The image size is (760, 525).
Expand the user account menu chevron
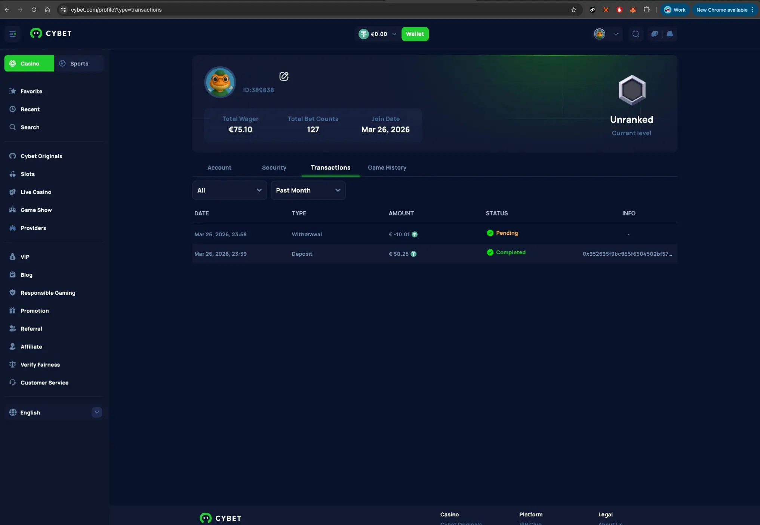pos(616,34)
